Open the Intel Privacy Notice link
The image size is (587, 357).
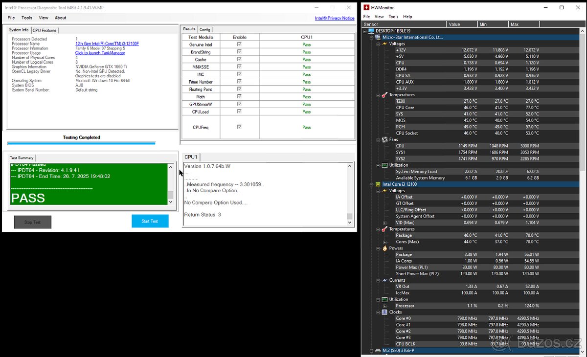pos(335,18)
